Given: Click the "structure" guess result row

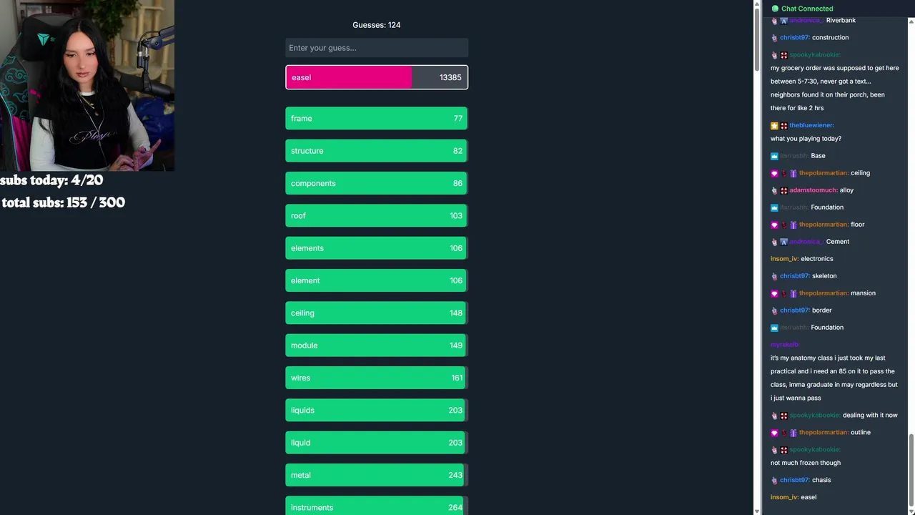Looking at the screenshot, I should tap(377, 151).
